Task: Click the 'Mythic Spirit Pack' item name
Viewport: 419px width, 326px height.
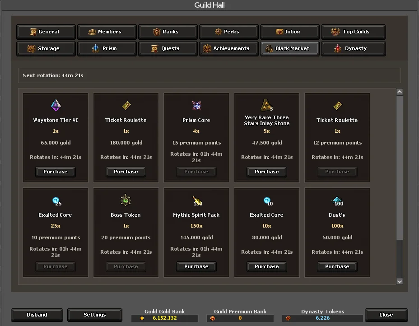Action: point(196,215)
